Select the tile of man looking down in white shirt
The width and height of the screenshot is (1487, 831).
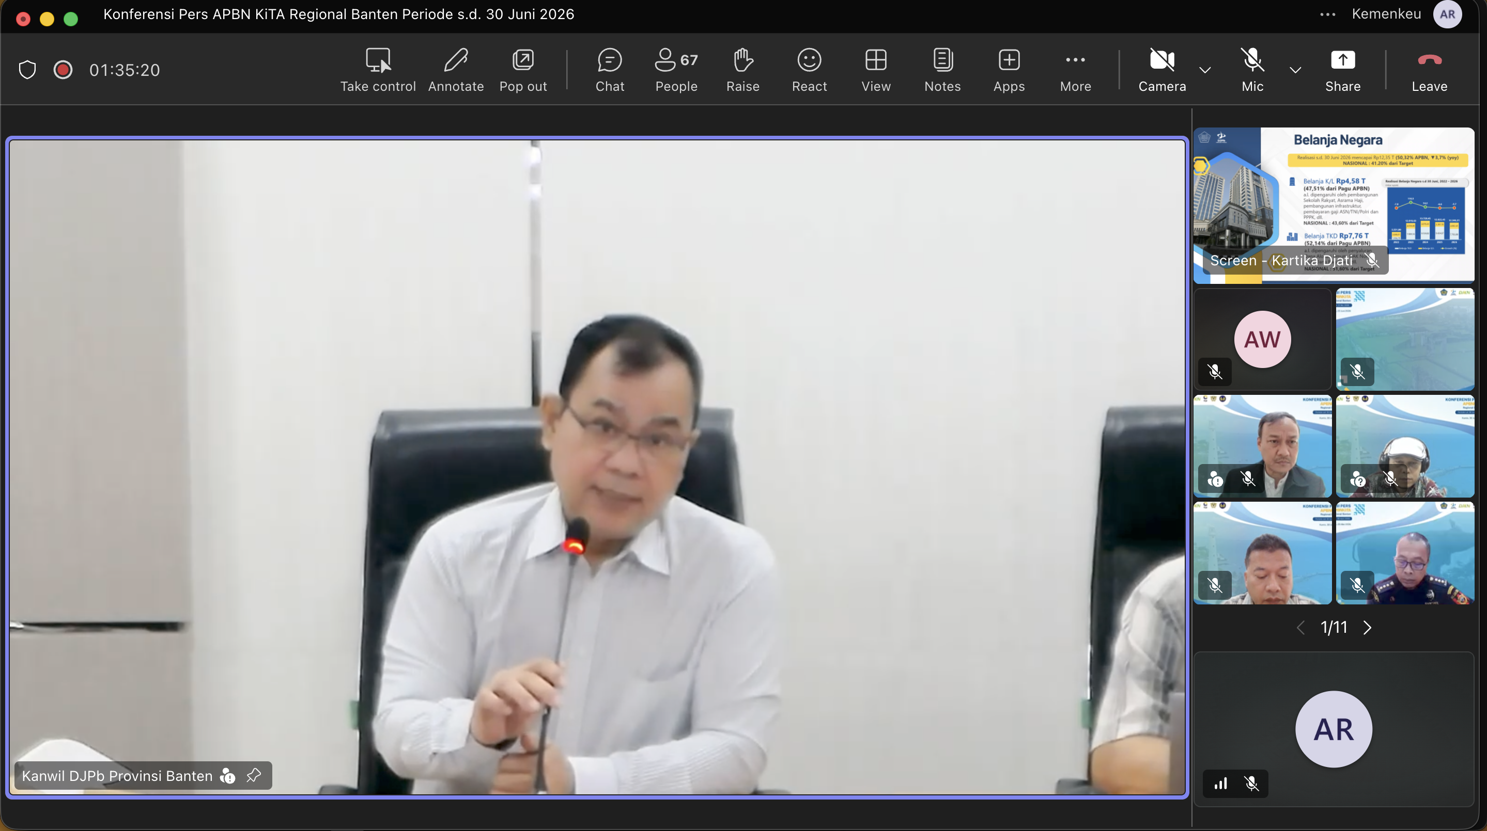pyautogui.click(x=1262, y=553)
